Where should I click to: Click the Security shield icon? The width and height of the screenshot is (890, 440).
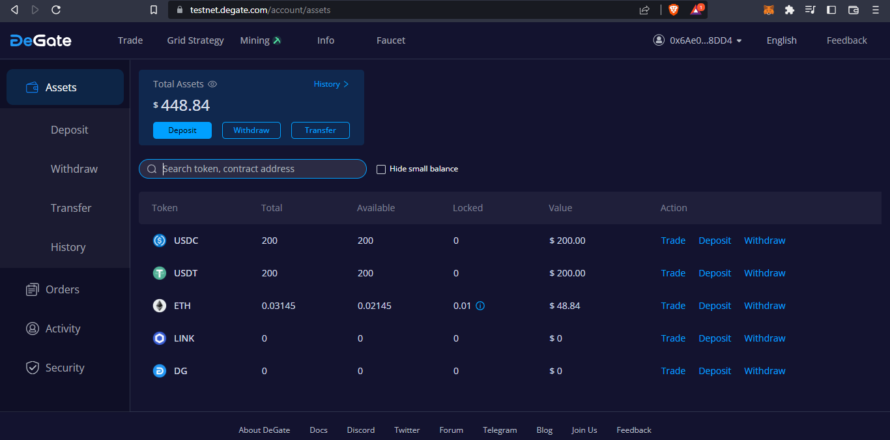click(x=32, y=368)
